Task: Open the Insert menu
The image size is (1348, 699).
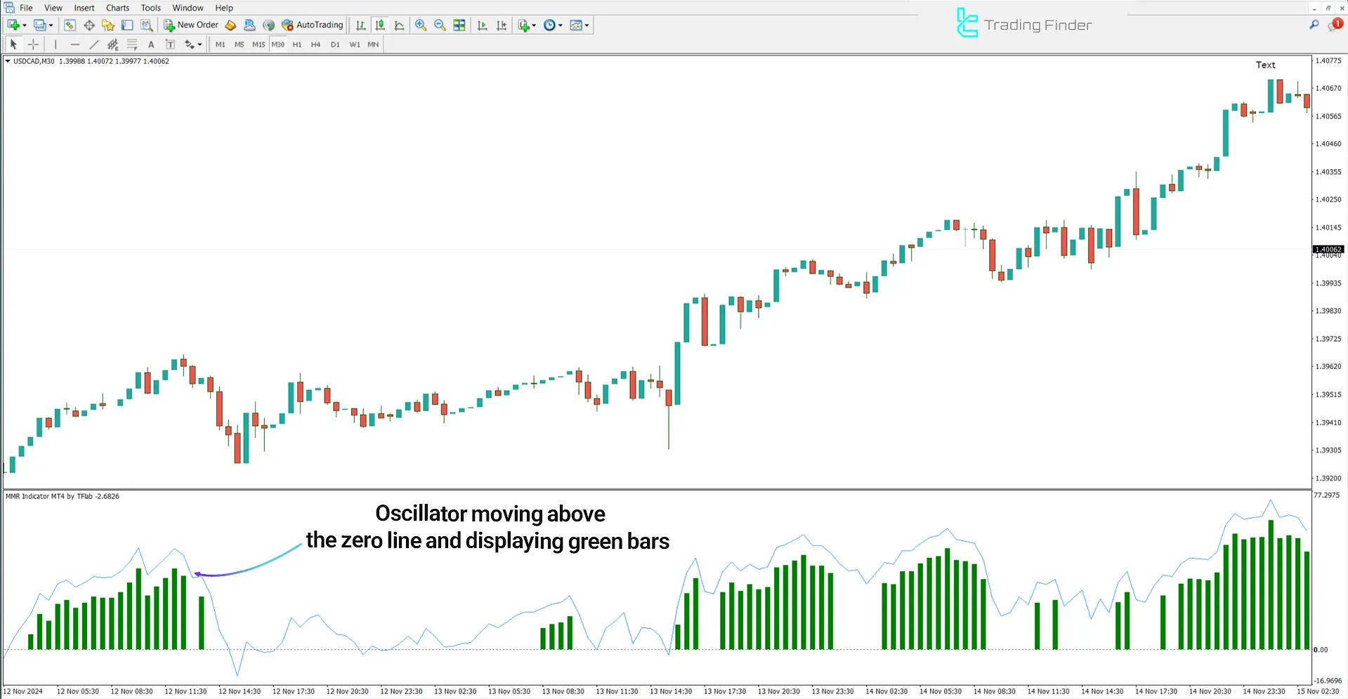Action: [x=84, y=8]
